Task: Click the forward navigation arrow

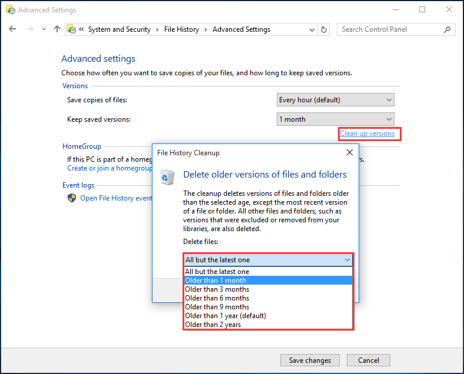Action: click(x=29, y=29)
